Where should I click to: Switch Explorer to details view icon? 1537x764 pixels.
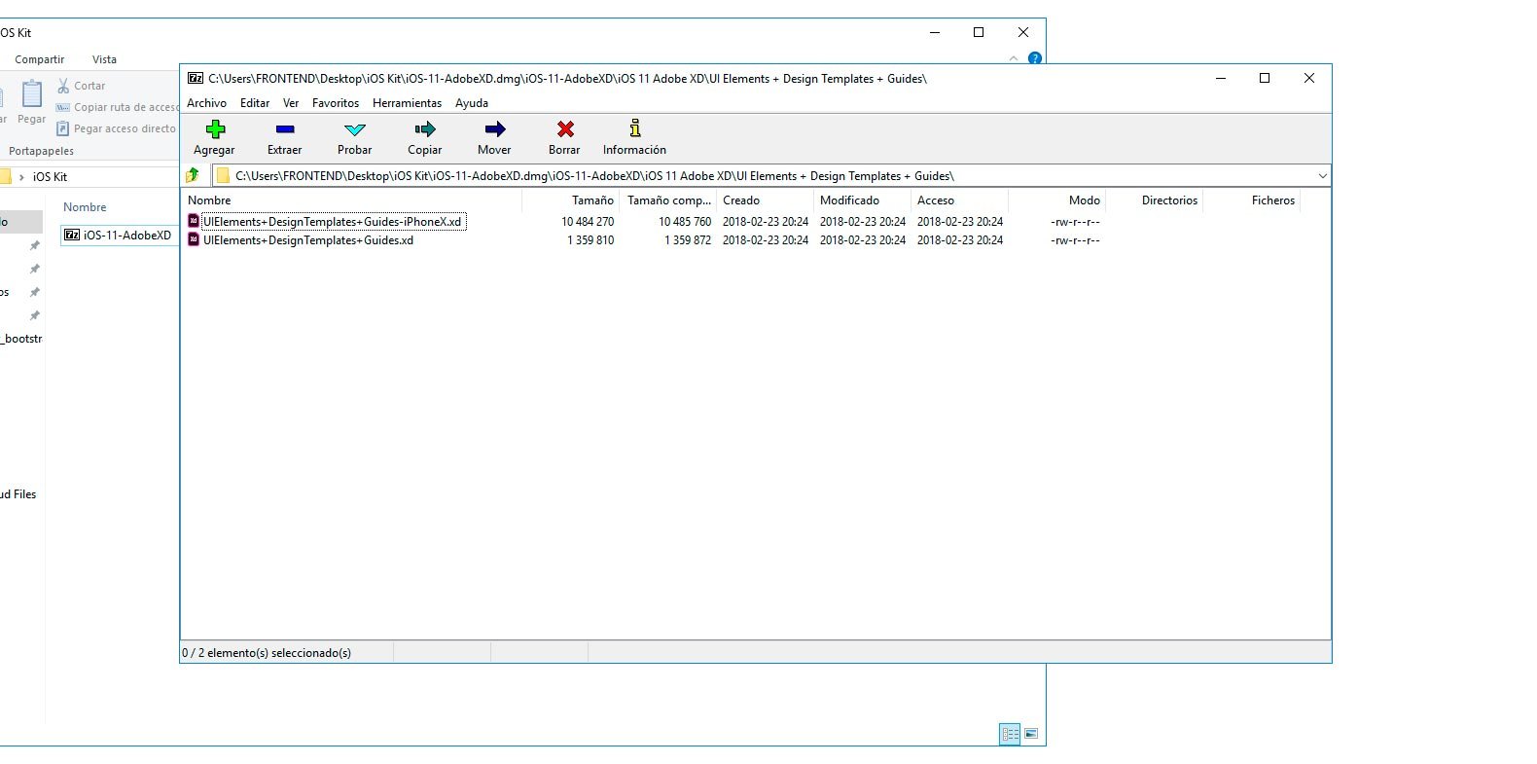(x=1010, y=734)
